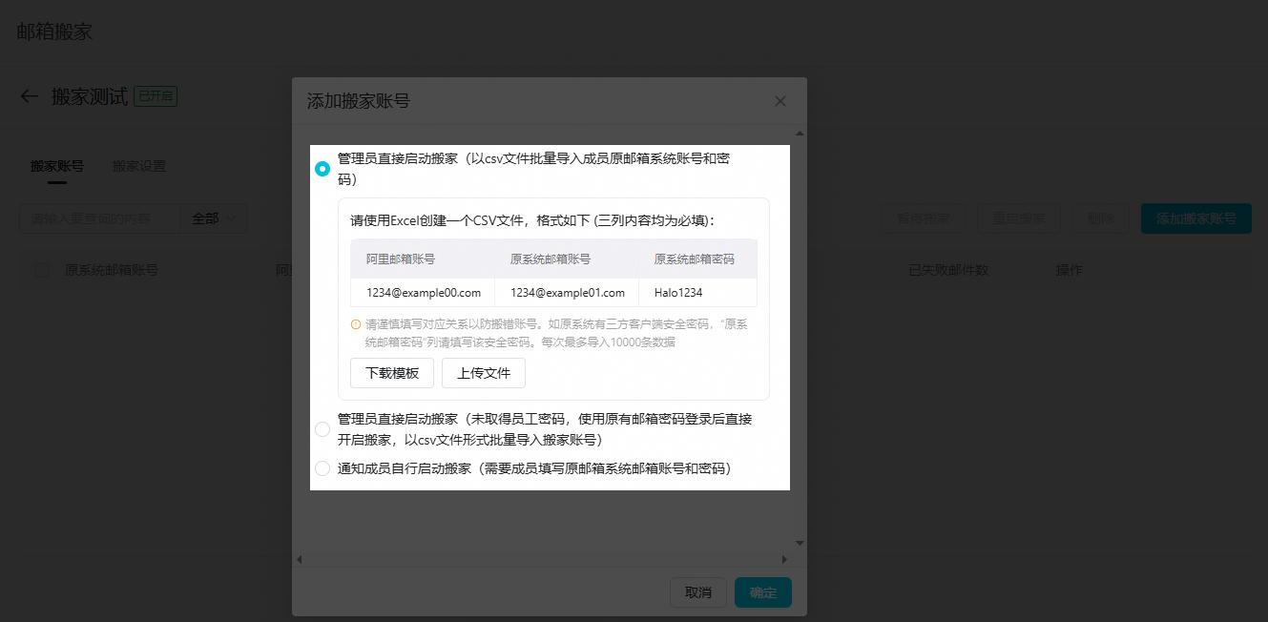Viewport: 1268px width, 622px height.
Task: Tick the select-all checkbox beside 原系统邮箱账号
Action: [x=42, y=270]
